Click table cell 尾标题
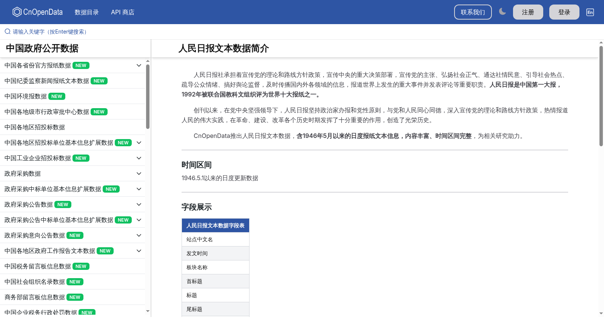Image resolution: width=604 pixels, height=323 pixels. point(216,309)
